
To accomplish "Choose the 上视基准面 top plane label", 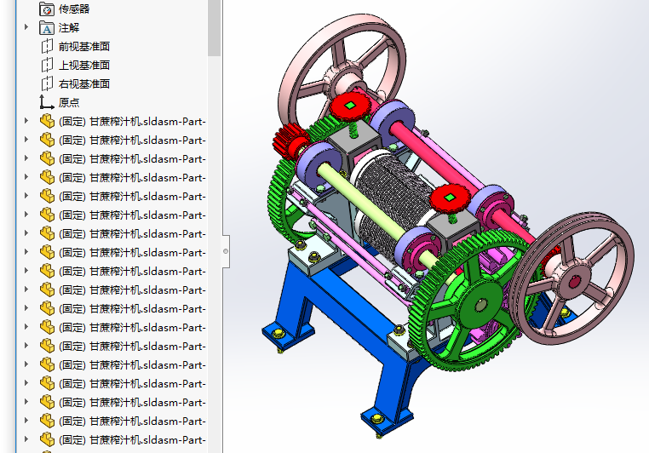I will point(84,65).
